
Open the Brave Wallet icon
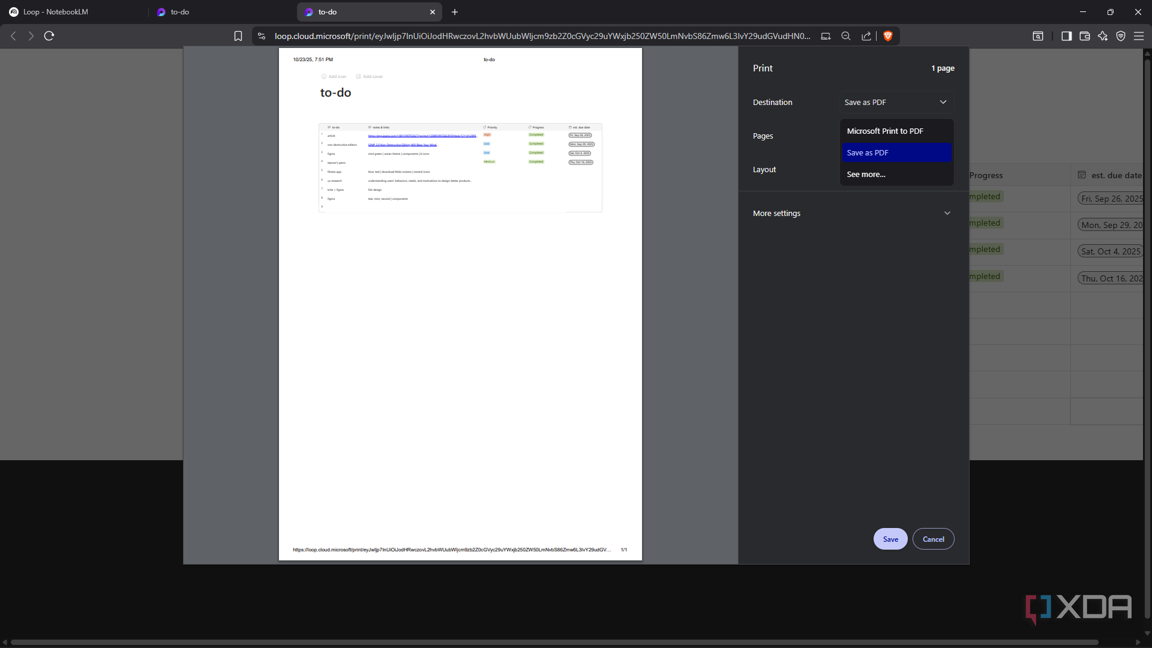coord(1084,36)
